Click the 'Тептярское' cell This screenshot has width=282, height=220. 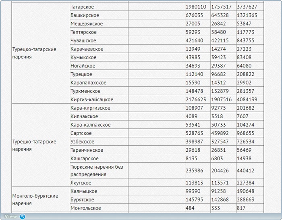[x=99, y=32]
